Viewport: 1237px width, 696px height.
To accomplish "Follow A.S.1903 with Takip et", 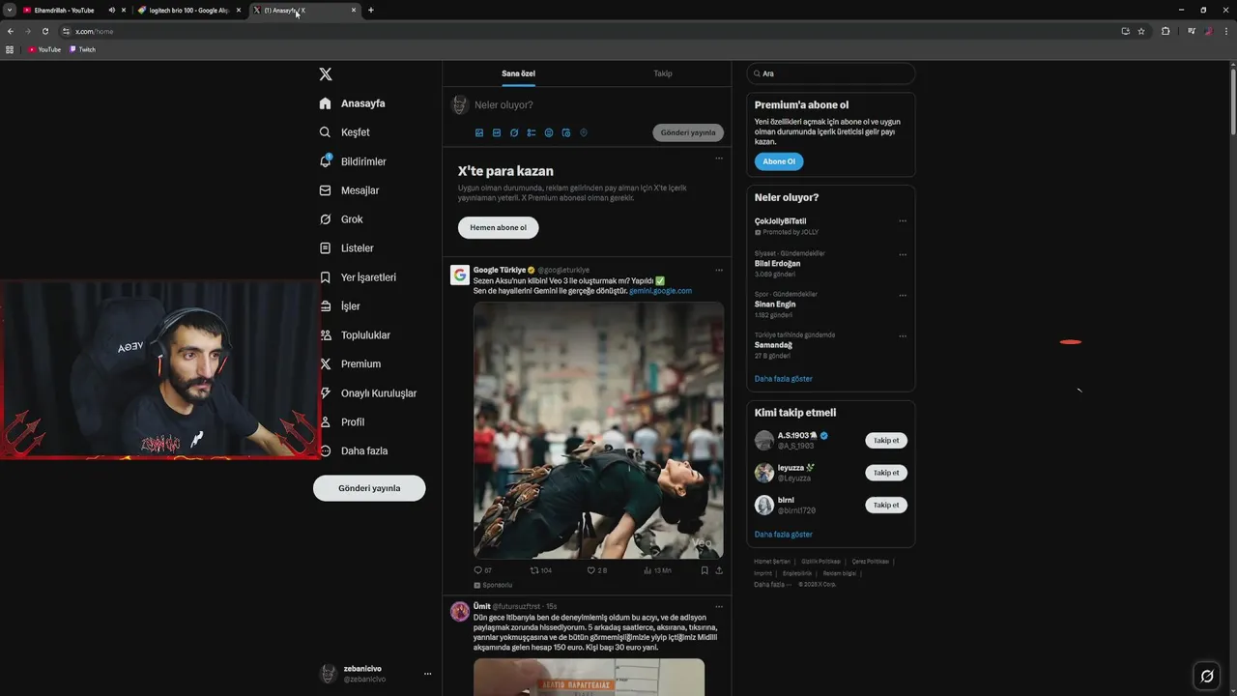I will click(886, 441).
